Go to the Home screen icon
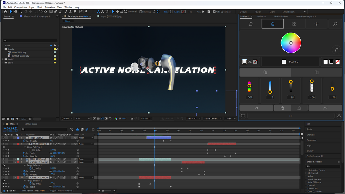This screenshot has height=194, width=345. tap(5, 12)
